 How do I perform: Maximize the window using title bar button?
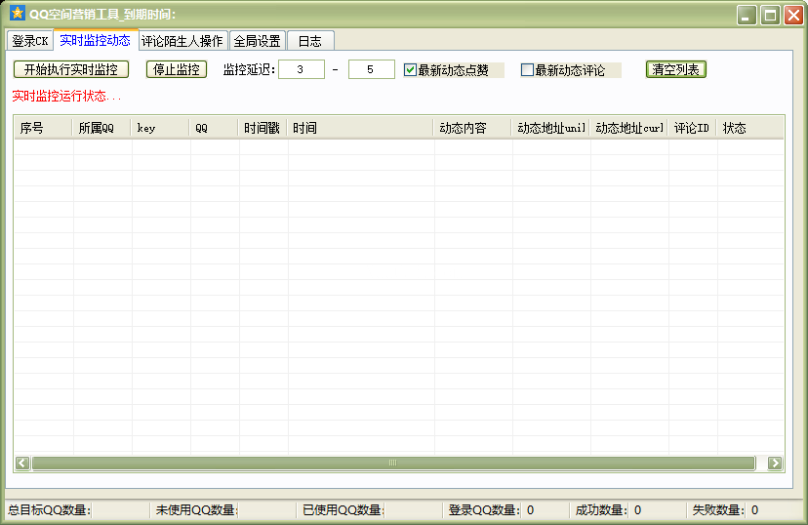click(x=770, y=15)
